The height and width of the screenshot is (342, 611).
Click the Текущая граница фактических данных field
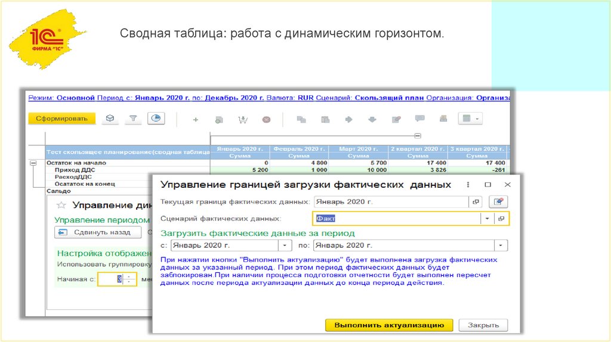point(390,202)
